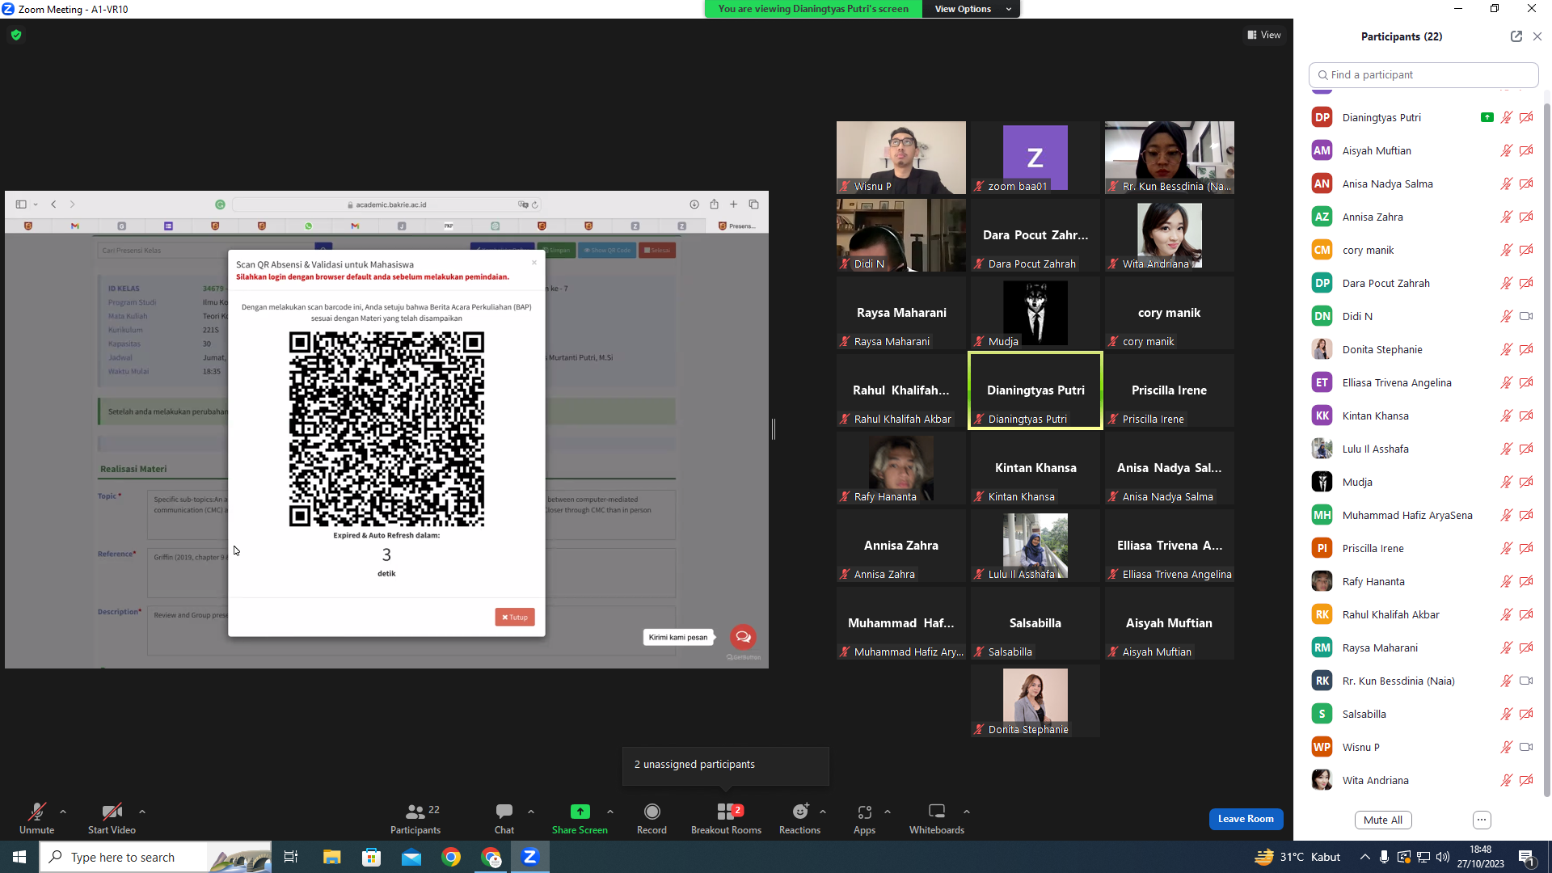Open the Reactions menu
Viewport: 1552px width, 873px height.
point(799,818)
